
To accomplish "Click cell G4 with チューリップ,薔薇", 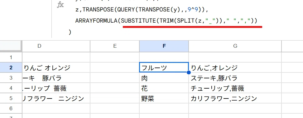I will coord(235,88).
